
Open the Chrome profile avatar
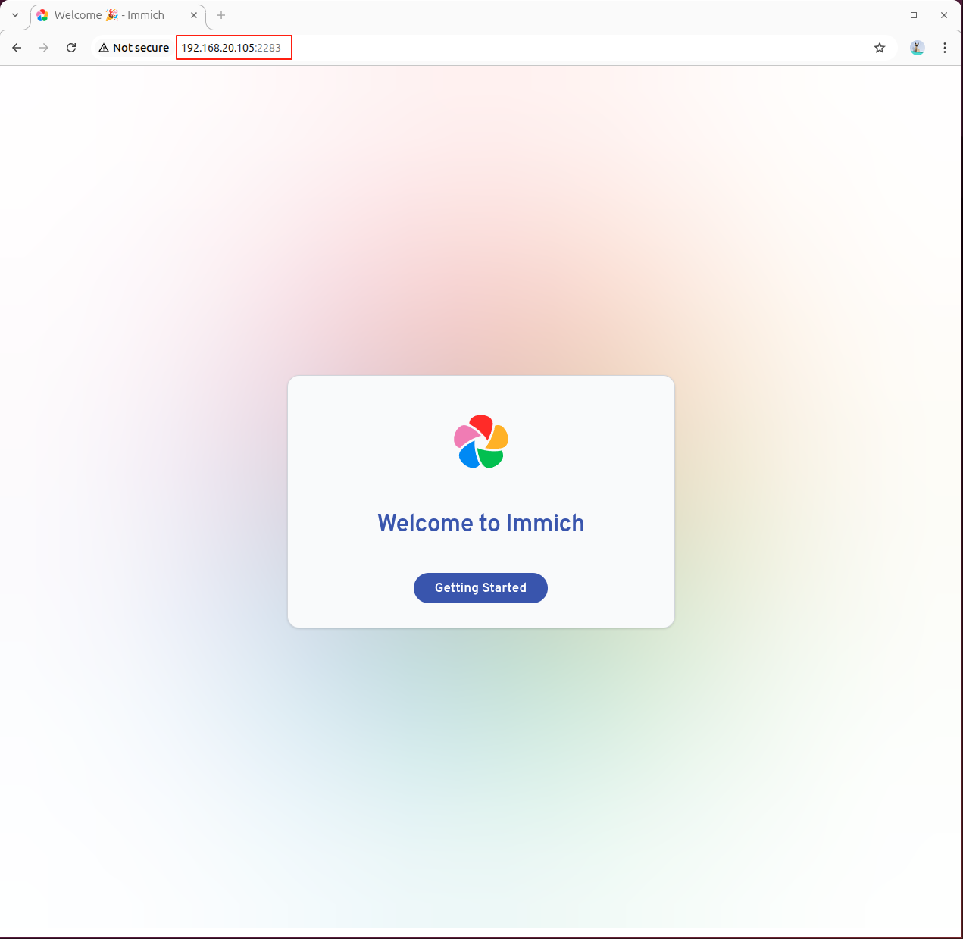coord(918,48)
